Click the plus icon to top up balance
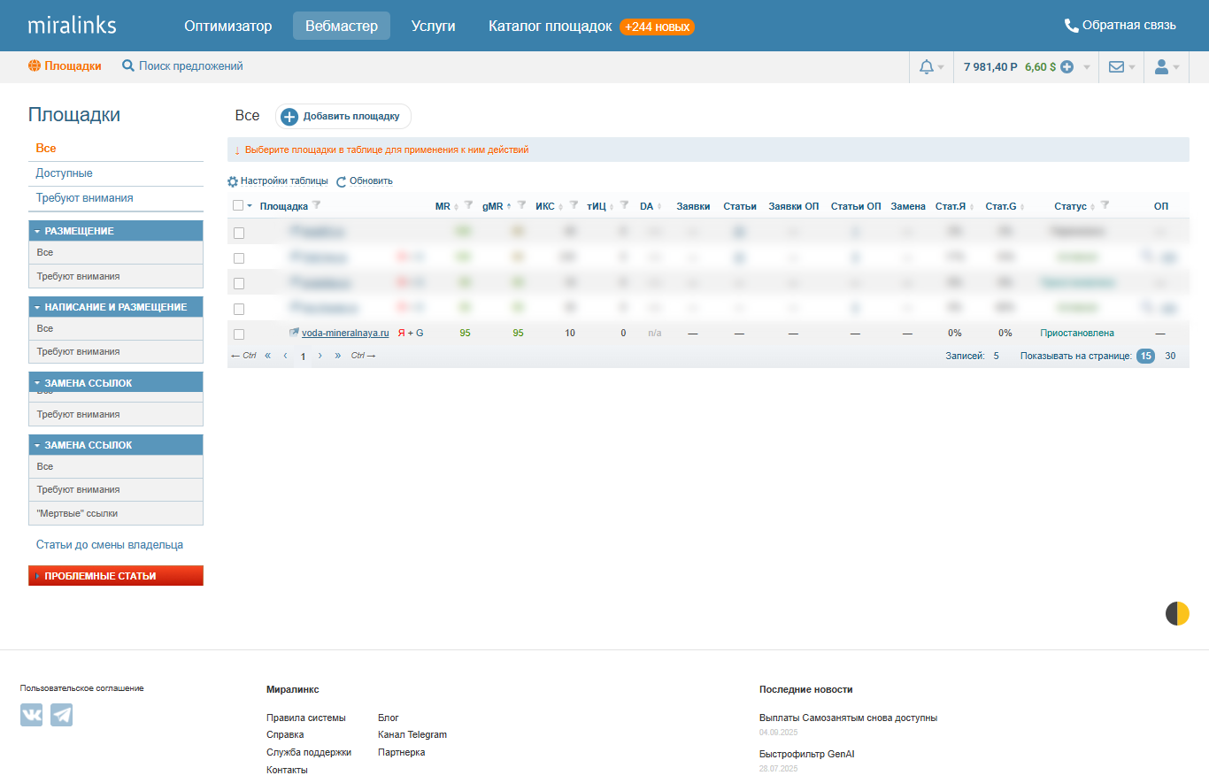The height and width of the screenshot is (783, 1209). [1067, 67]
